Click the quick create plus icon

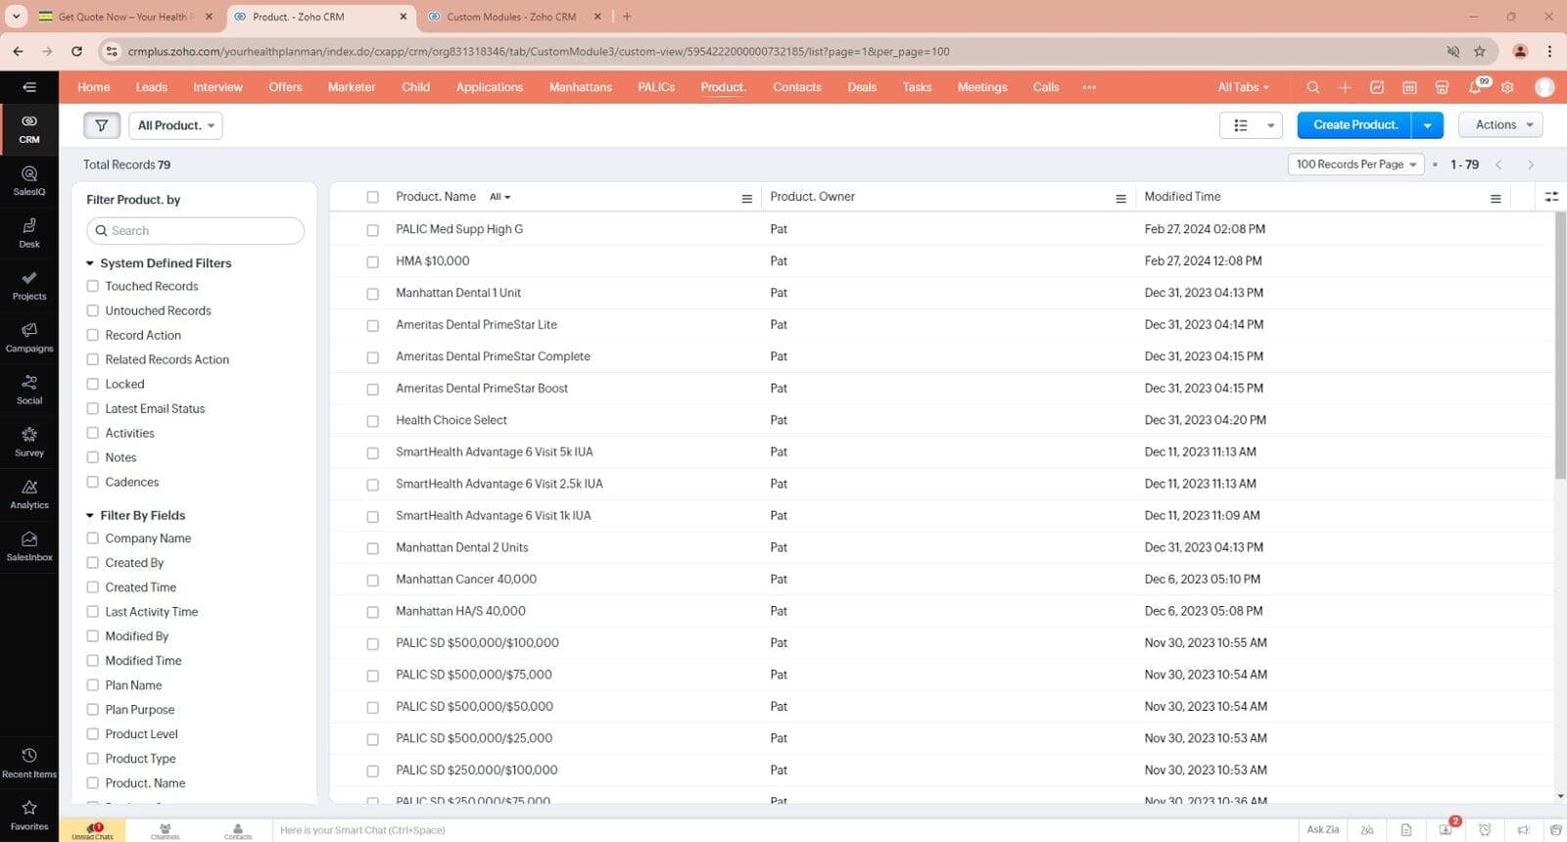pyautogui.click(x=1345, y=87)
